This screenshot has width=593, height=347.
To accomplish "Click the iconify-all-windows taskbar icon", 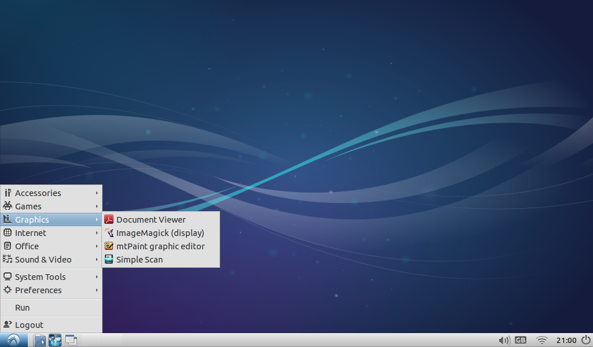I will (71, 340).
